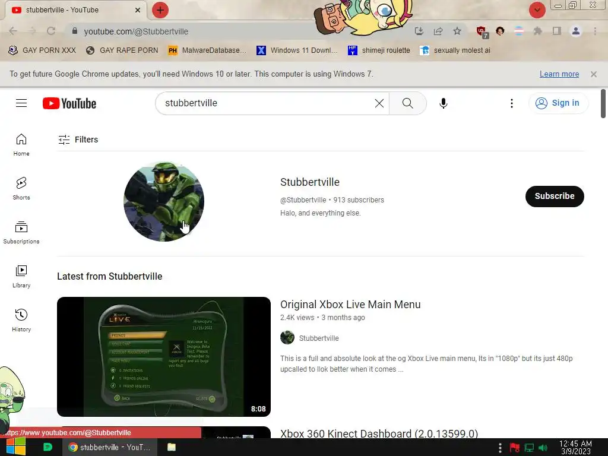Screen dimensions: 608x456
Task: Start voice search with the microphone
Action: [x=443, y=103]
